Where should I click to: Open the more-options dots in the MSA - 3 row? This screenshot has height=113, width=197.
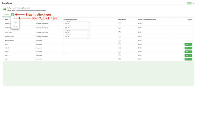click(x=191, y=55)
